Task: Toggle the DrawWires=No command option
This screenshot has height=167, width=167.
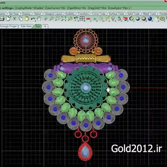Action: click(x=76, y=8)
